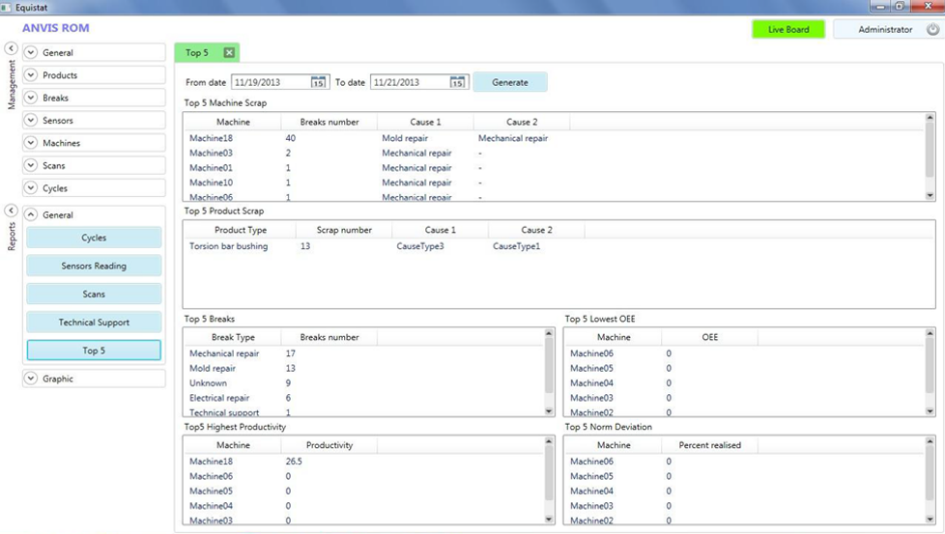Select Machine06 row in Norm Deviation table
The width and height of the screenshot is (945, 534).
point(745,462)
